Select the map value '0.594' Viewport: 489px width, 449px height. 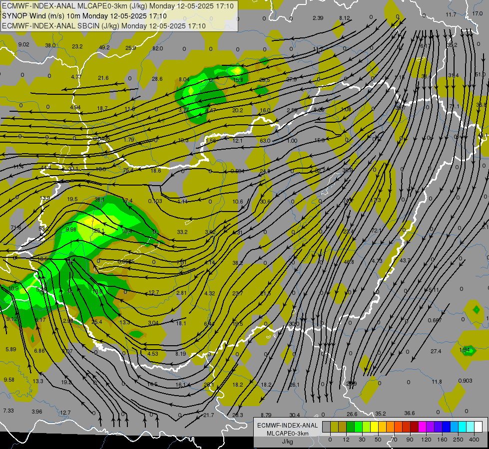coord(238,171)
